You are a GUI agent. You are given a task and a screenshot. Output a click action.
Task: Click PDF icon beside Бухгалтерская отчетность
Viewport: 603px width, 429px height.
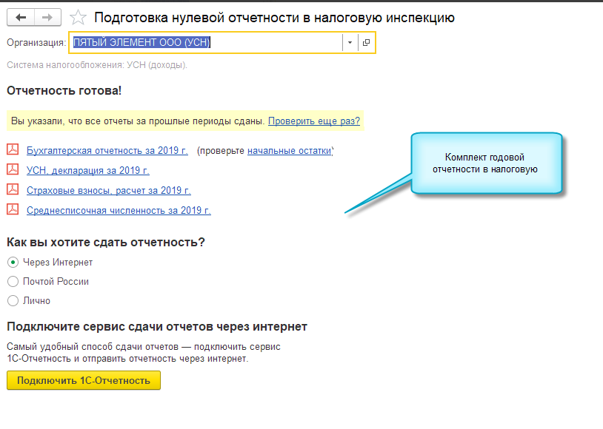click(13, 149)
